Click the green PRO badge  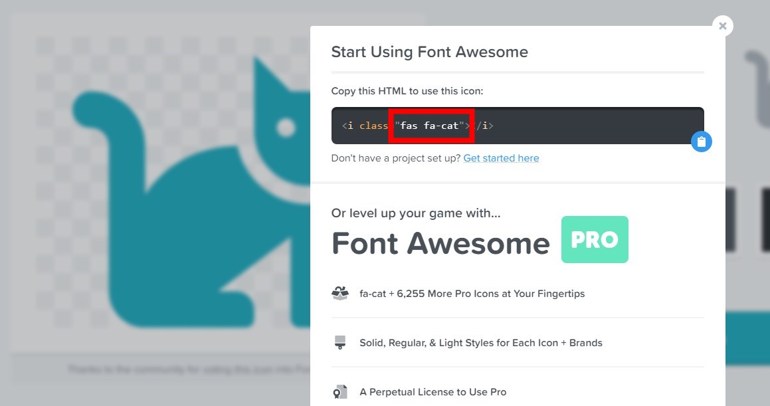(595, 239)
